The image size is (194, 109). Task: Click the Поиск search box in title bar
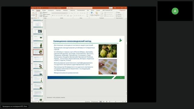coord(79,8)
